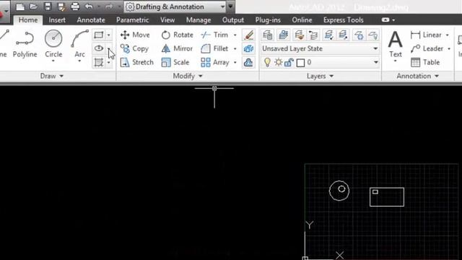Screen dimensions: 462x260
Task: Expand the Draw panel
Action: pos(52,76)
